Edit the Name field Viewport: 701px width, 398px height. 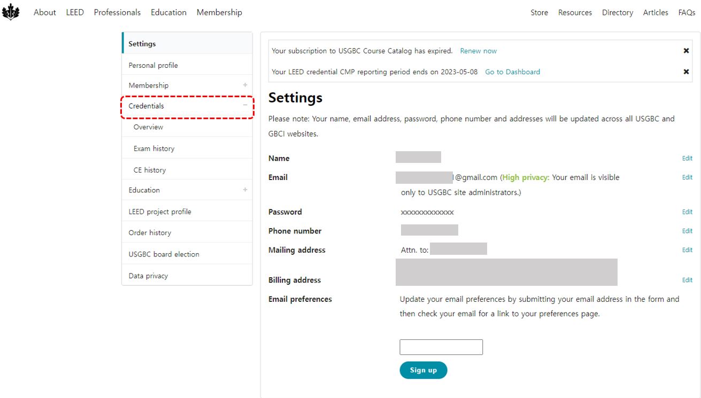click(x=687, y=158)
